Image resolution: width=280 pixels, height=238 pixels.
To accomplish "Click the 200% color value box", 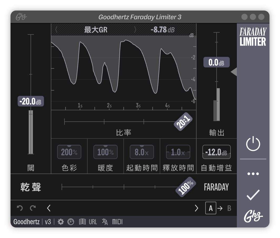I will coord(69,152).
